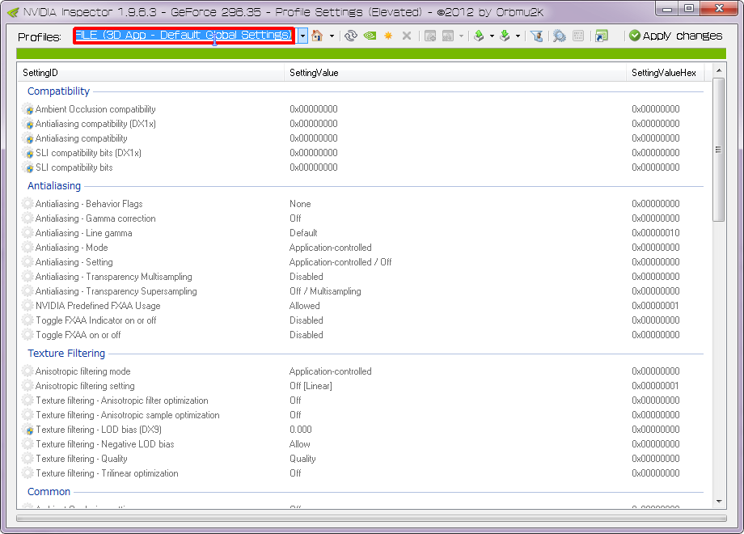The width and height of the screenshot is (744, 534).
Task: Click the gray X delete profile icon
Action: [407, 36]
